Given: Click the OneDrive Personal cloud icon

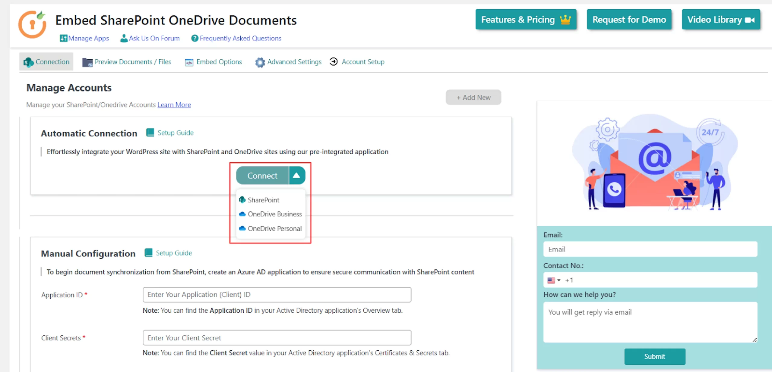Looking at the screenshot, I should coord(242,228).
